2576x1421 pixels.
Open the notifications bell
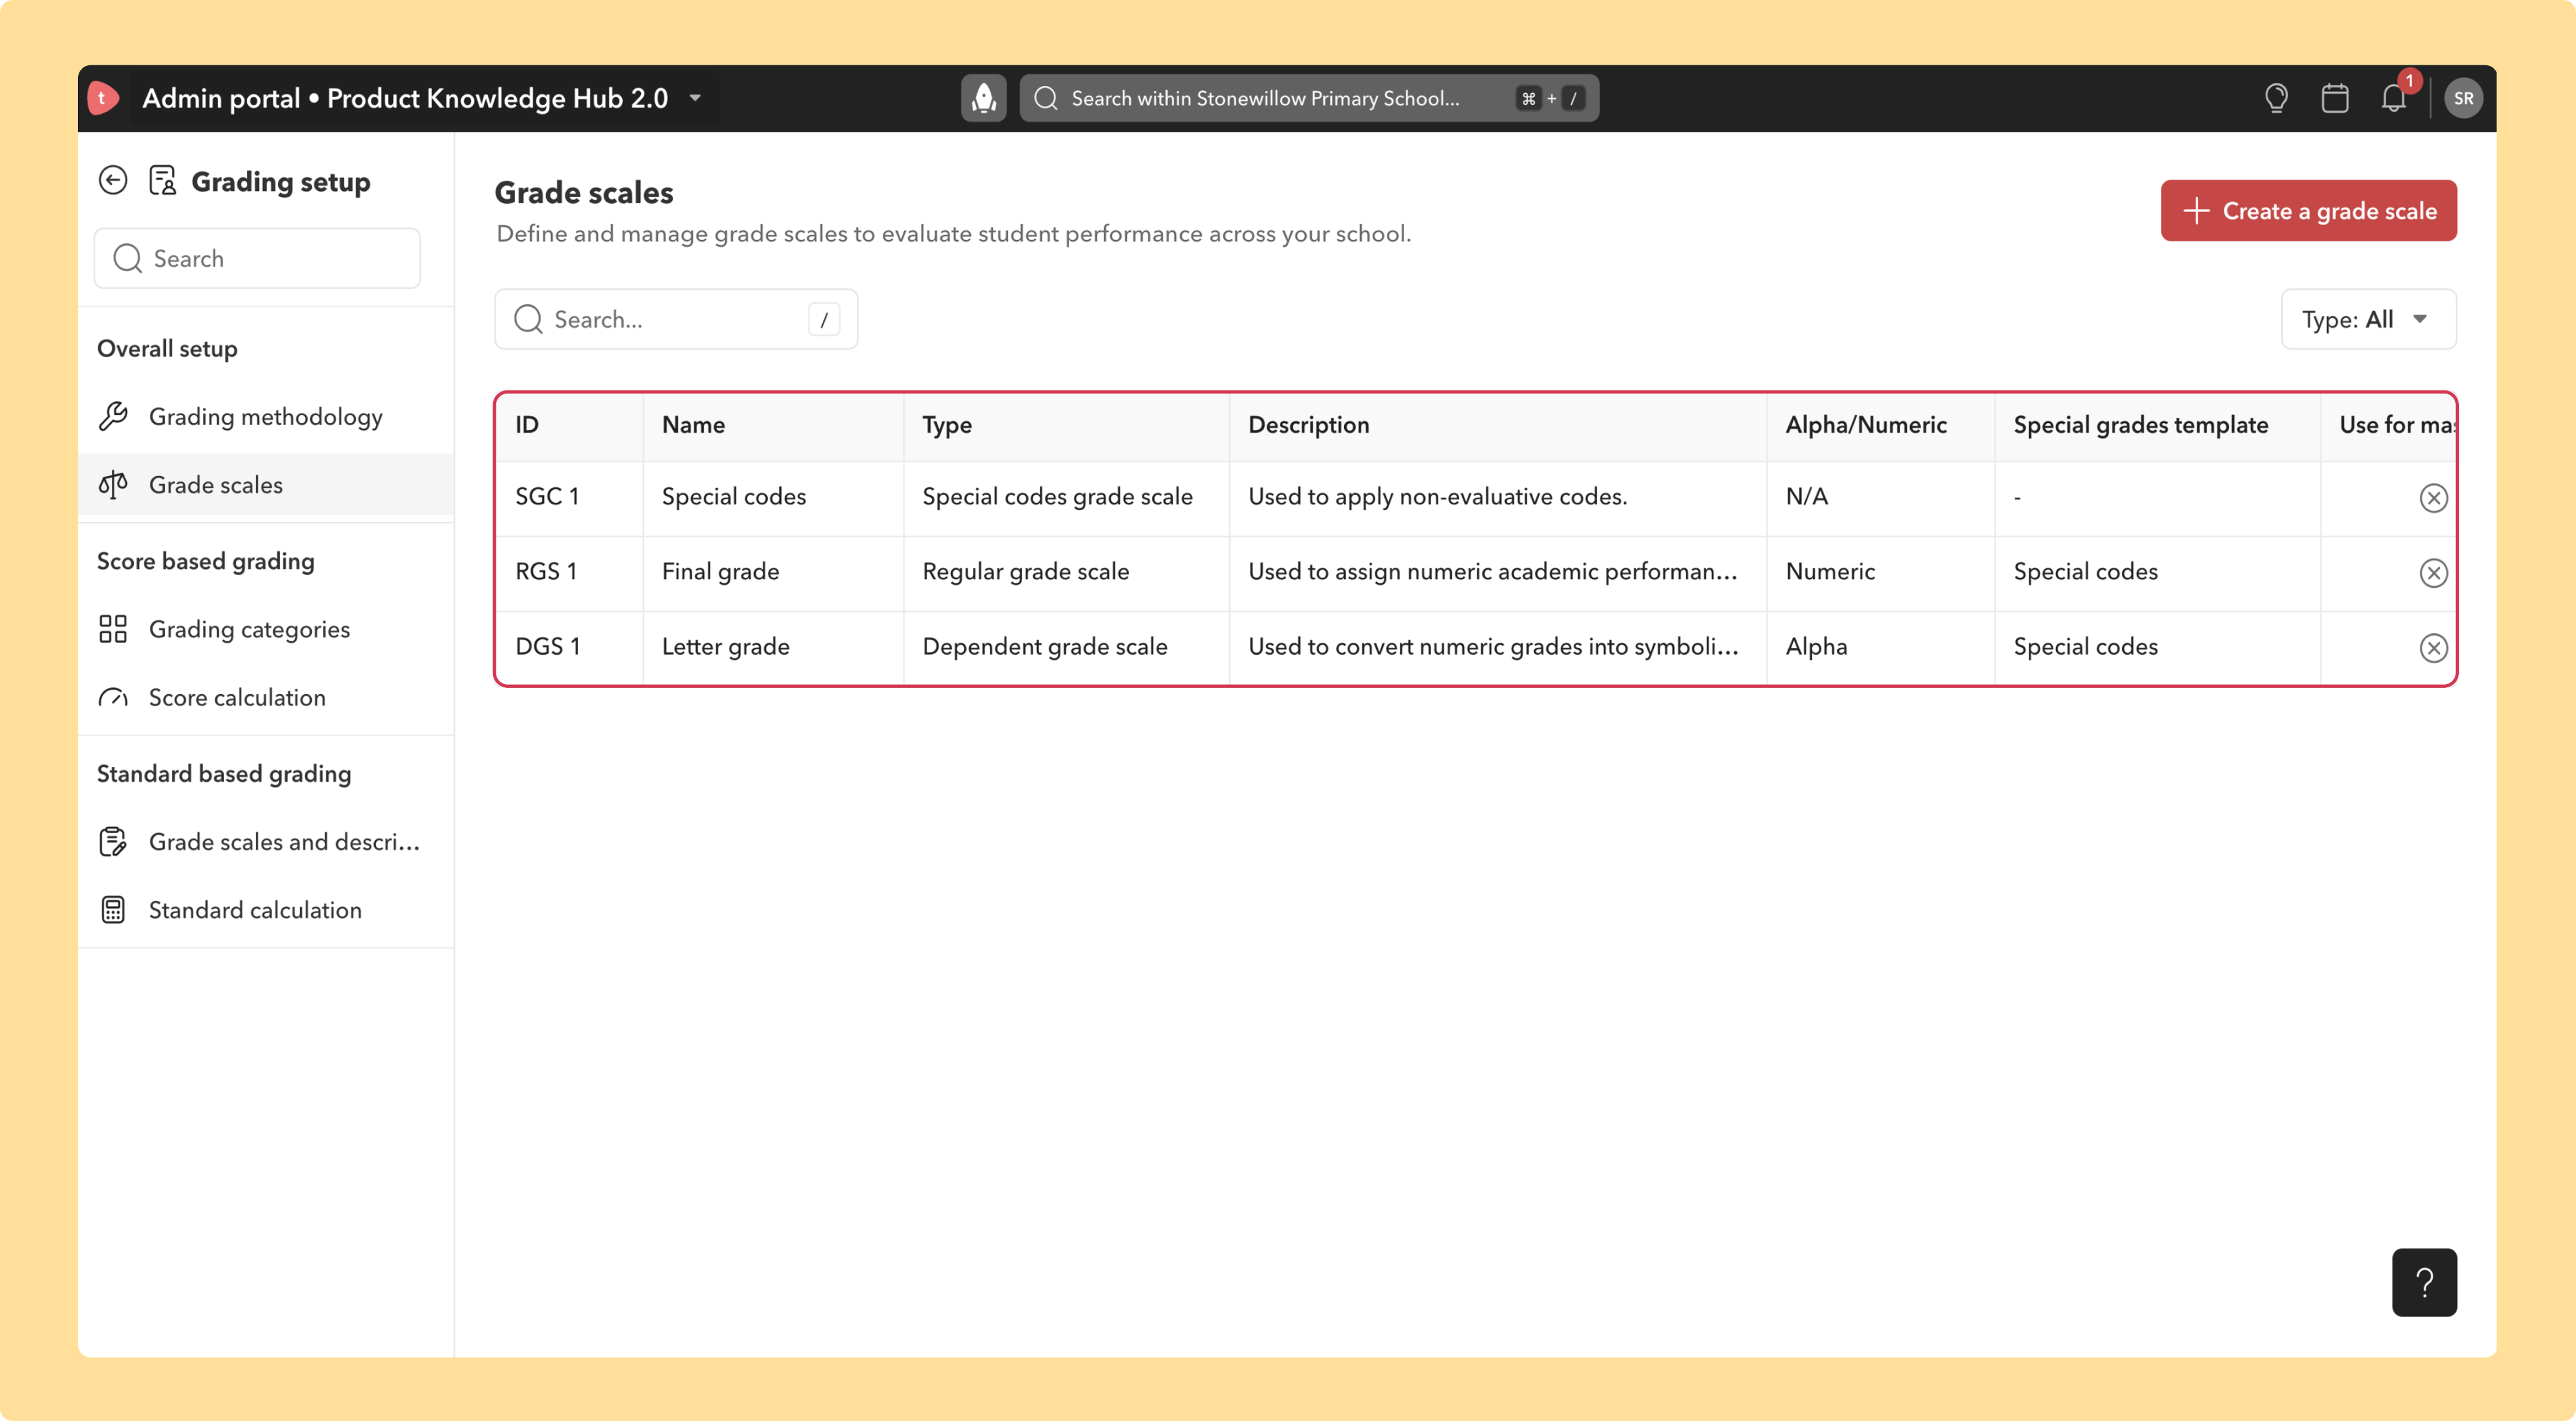click(2393, 98)
